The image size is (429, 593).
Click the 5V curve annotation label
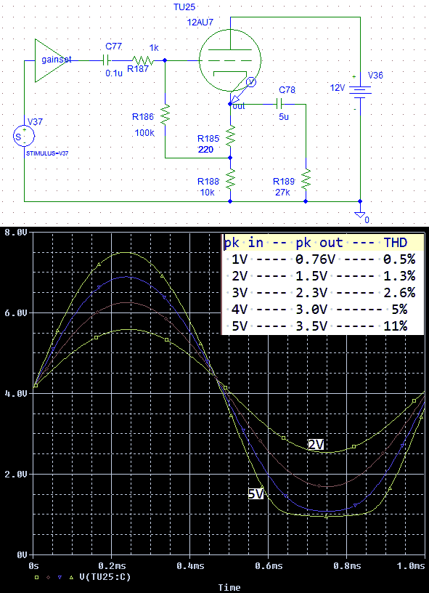pos(256,493)
